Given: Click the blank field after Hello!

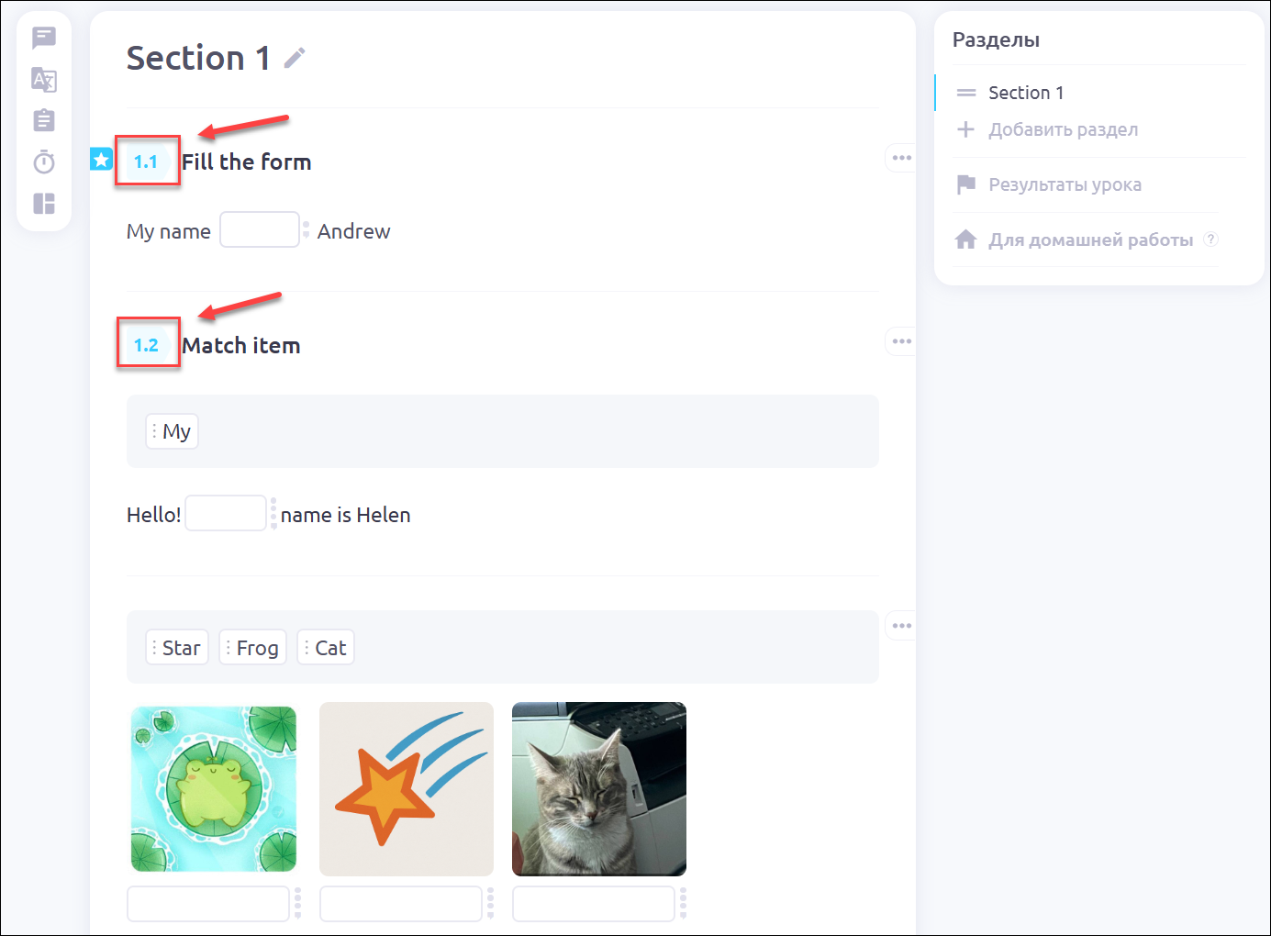Looking at the screenshot, I should click(226, 513).
